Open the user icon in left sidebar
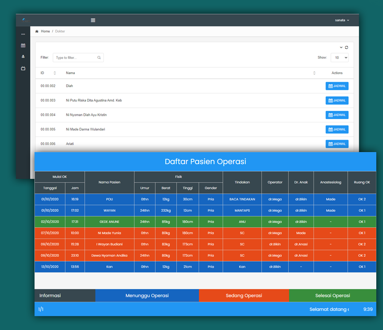This screenshot has height=330, width=383. click(23, 56)
